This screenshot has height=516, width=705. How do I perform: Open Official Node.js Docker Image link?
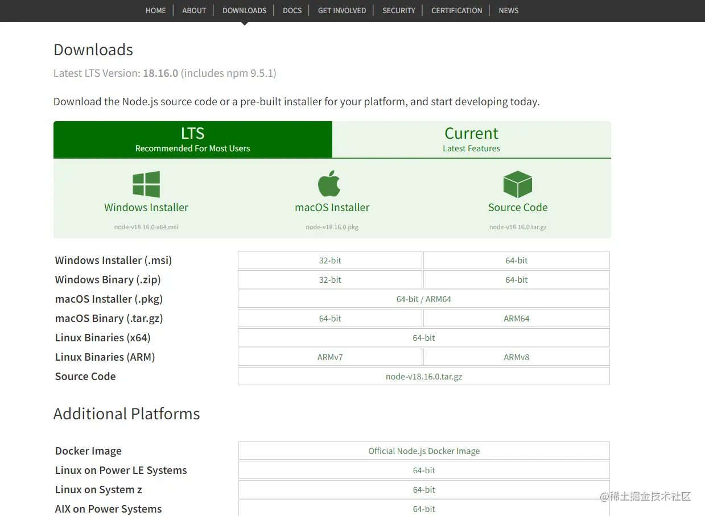pyautogui.click(x=424, y=451)
